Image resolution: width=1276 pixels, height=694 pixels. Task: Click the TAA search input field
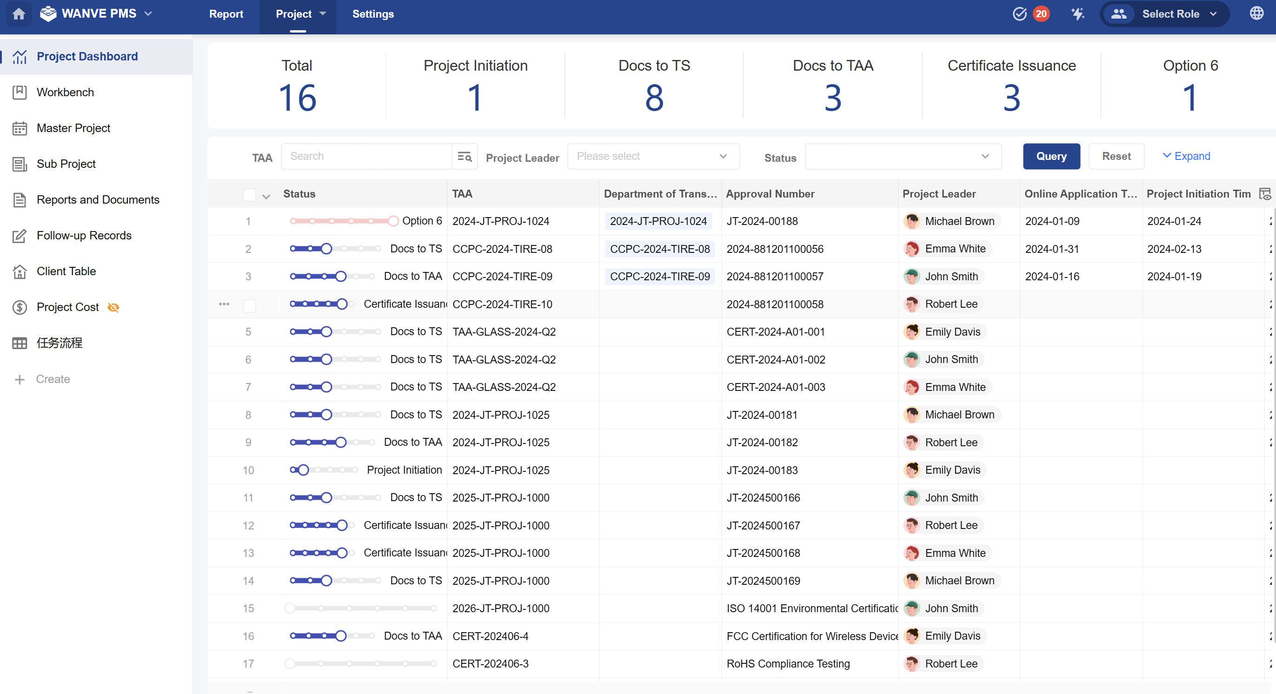click(x=366, y=157)
